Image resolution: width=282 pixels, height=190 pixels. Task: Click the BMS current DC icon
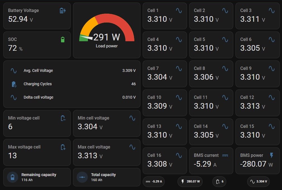point(225,155)
